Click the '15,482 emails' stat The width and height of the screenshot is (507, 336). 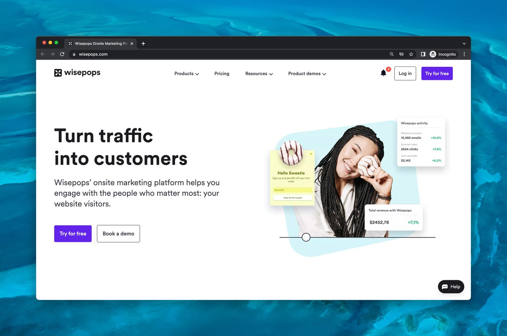coord(411,138)
